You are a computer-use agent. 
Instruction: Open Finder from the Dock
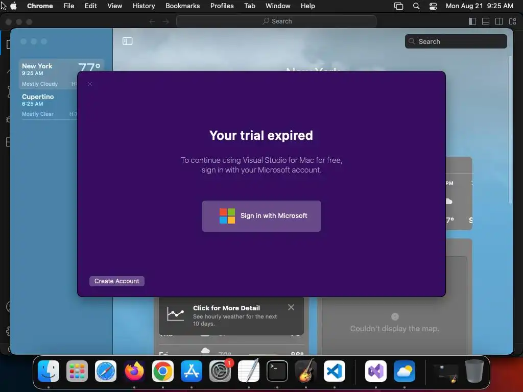[49, 371]
